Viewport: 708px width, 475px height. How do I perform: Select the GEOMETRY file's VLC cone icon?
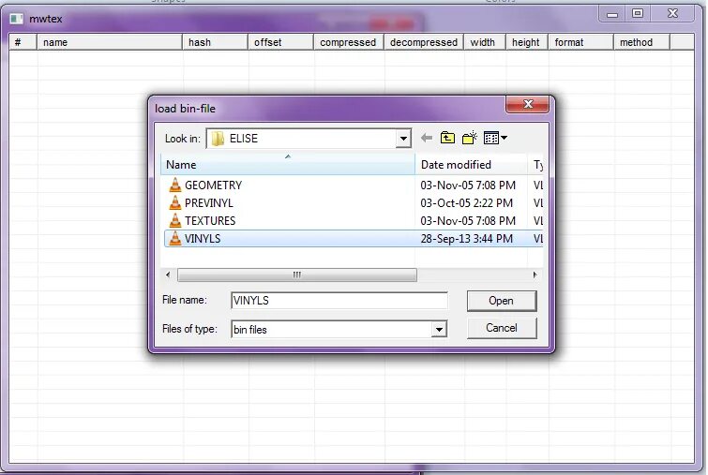point(175,185)
